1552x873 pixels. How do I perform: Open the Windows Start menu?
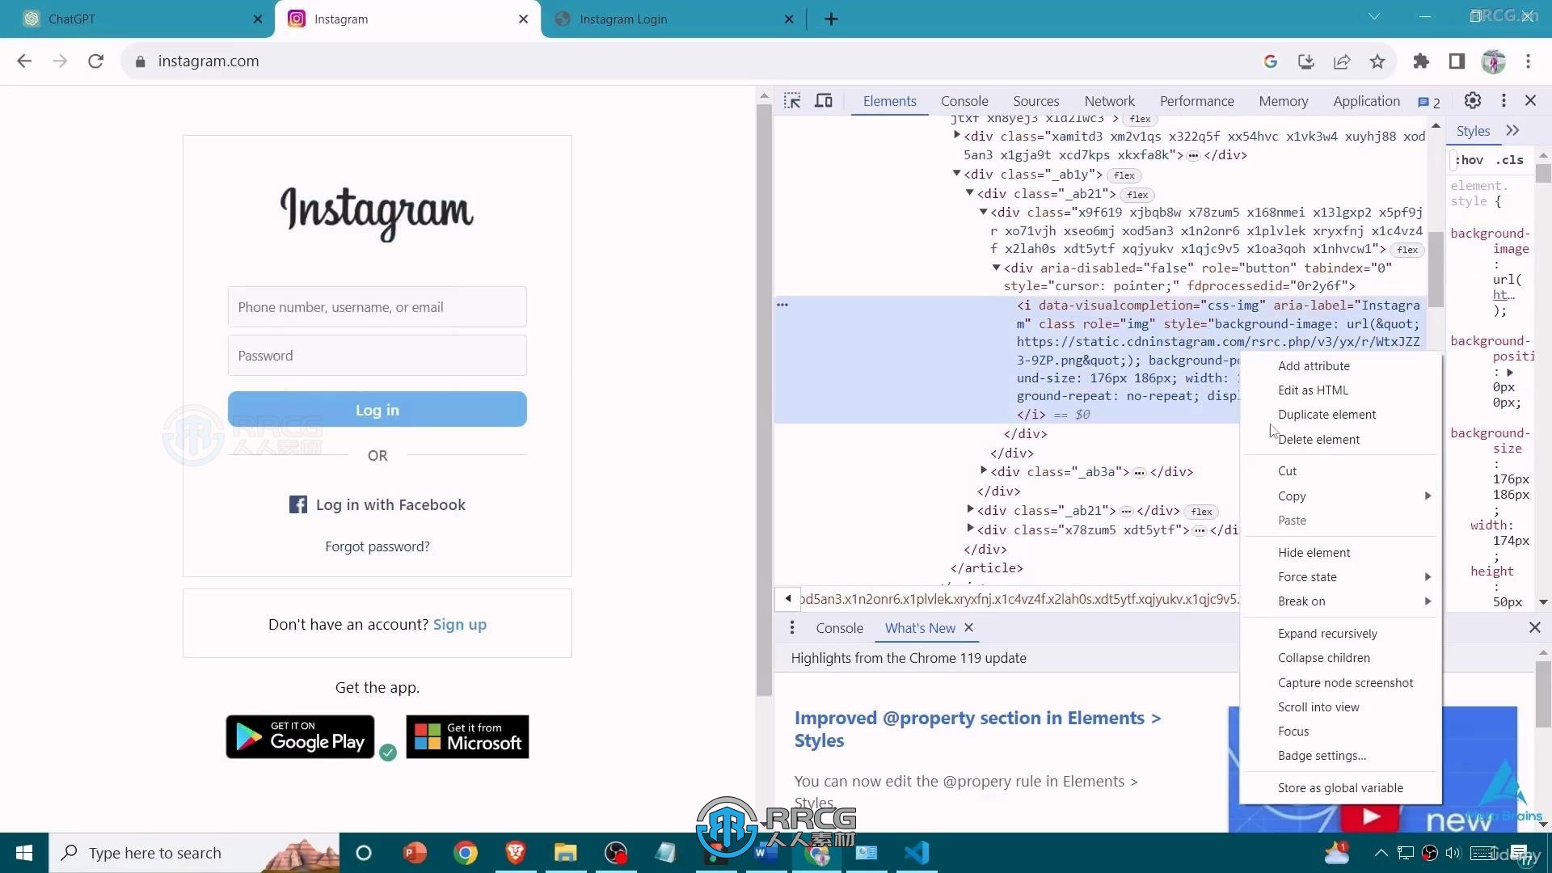point(23,853)
